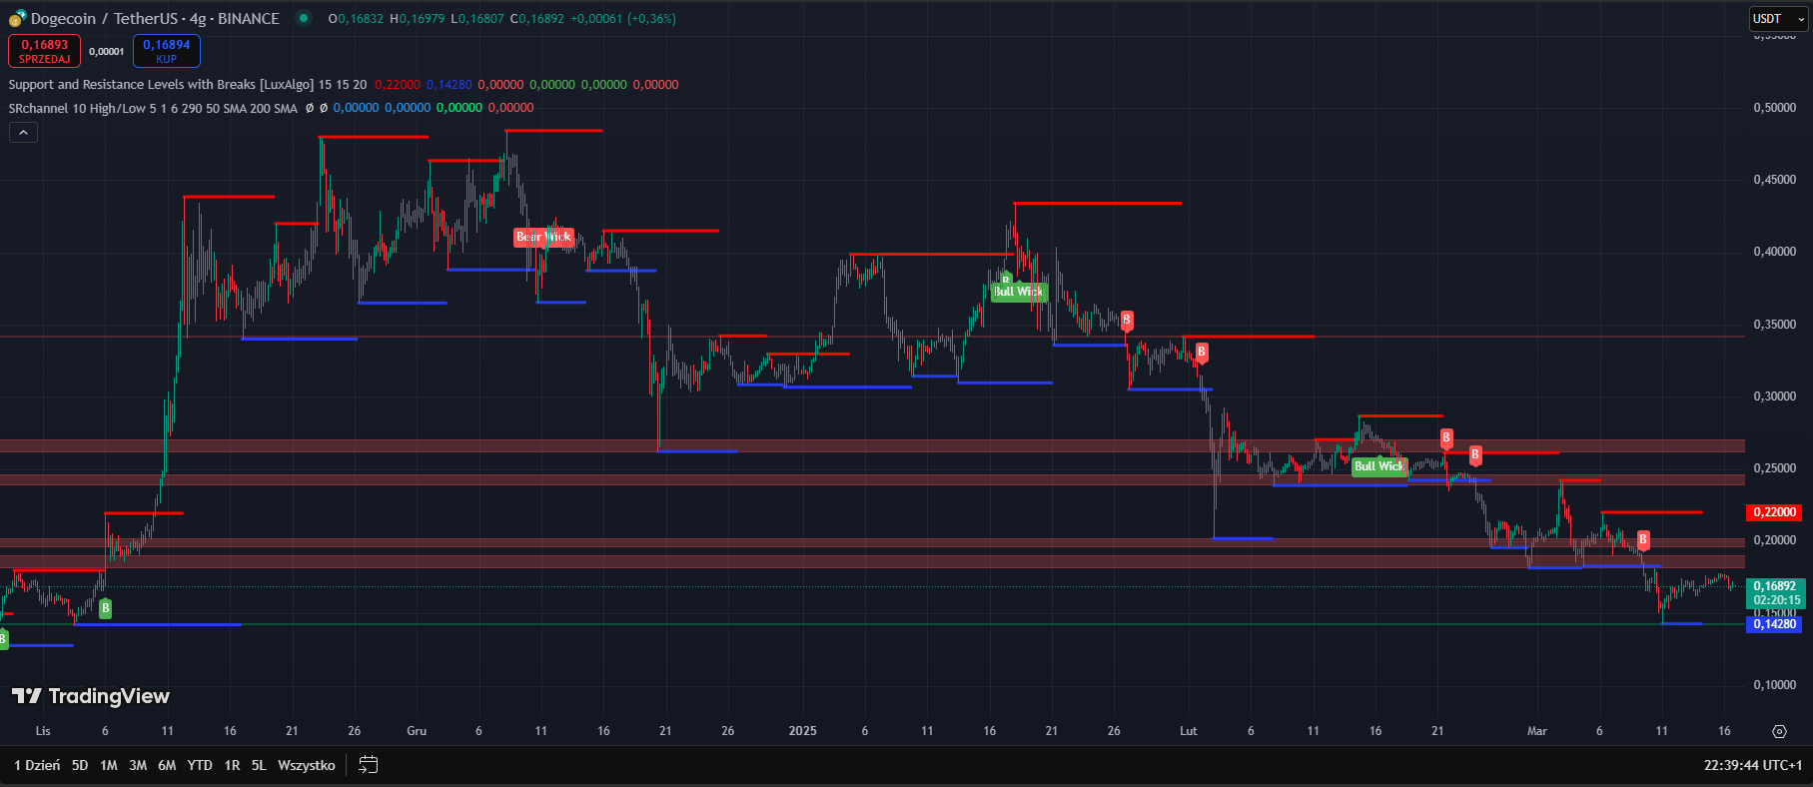Click the red Bear Wick label marker
This screenshot has height=787, width=1813.
click(543, 237)
